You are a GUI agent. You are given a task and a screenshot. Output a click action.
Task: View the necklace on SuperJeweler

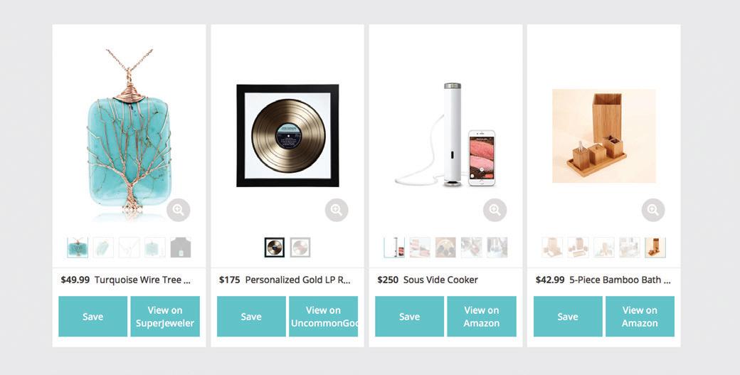[x=165, y=317]
